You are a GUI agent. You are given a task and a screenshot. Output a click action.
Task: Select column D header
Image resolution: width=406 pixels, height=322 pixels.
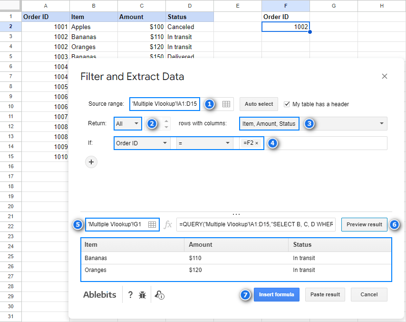pyautogui.click(x=190, y=6)
